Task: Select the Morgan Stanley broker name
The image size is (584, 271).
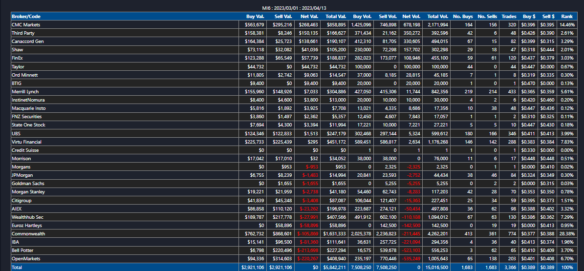Action: pos(28,192)
